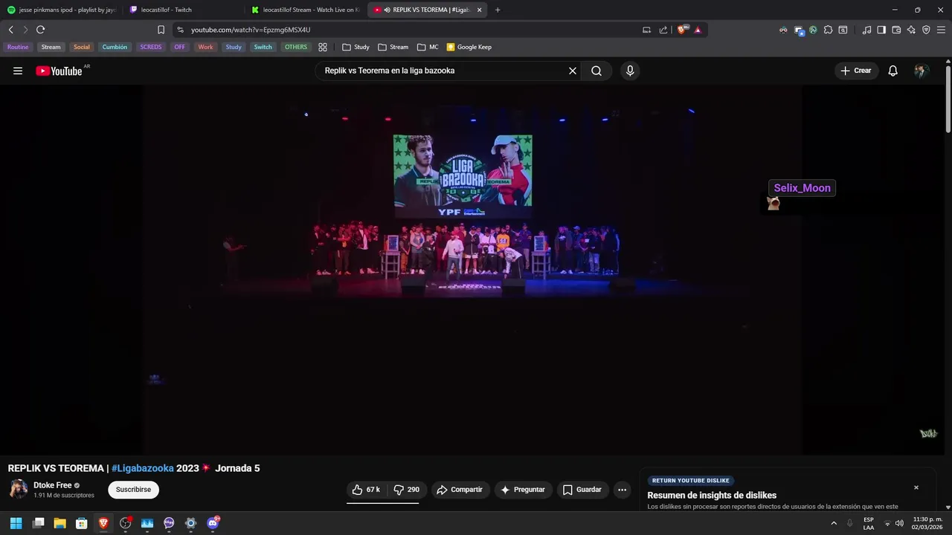The height and width of the screenshot is (535, 952).
Task: Open File Explorer from taskbar
Action: 59,523
